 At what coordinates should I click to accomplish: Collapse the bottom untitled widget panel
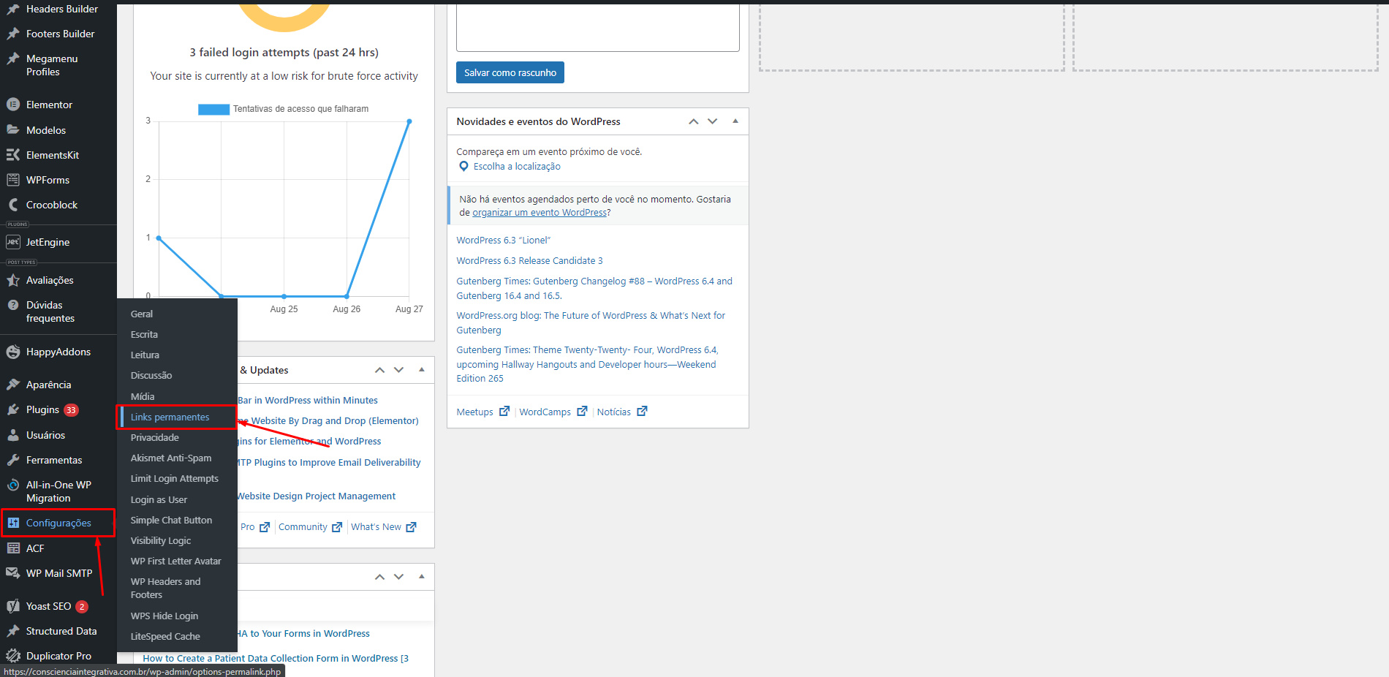coord(422,577)
